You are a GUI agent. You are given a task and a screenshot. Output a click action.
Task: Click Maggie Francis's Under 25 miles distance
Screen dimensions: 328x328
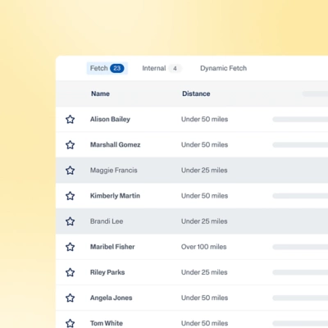click(204, 171)
